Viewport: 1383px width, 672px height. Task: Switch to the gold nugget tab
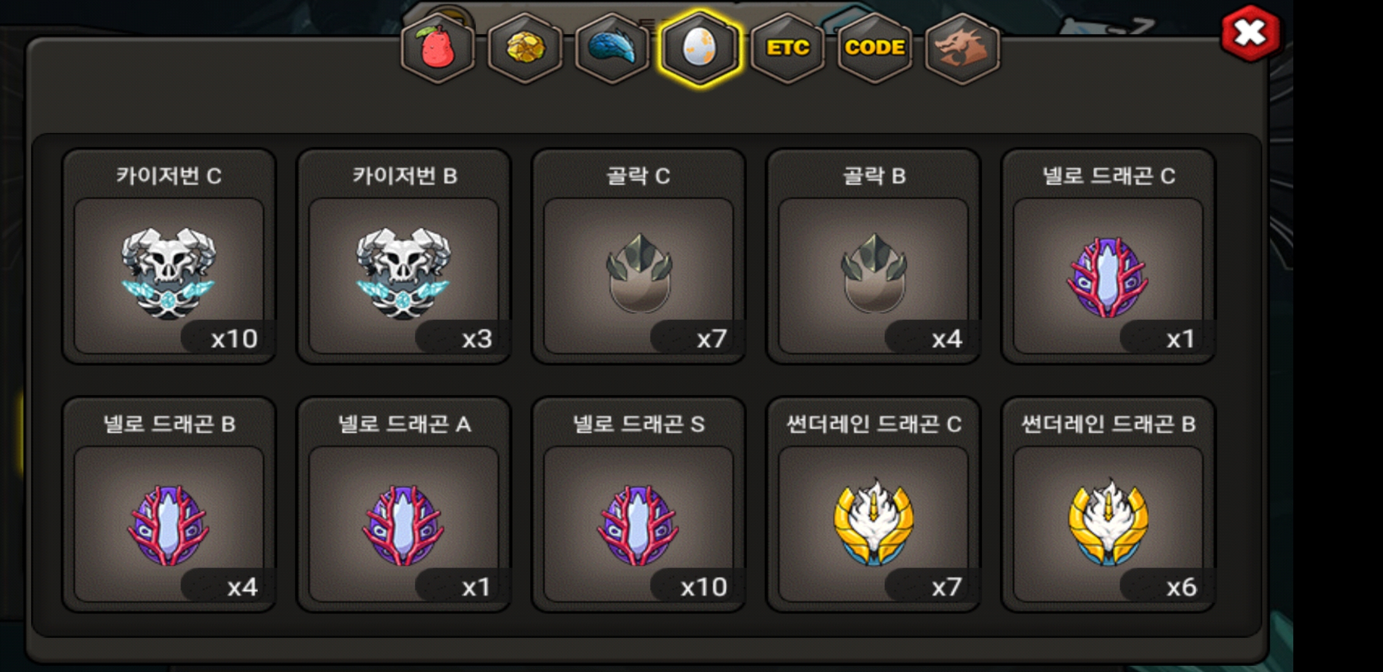[525, 49]
